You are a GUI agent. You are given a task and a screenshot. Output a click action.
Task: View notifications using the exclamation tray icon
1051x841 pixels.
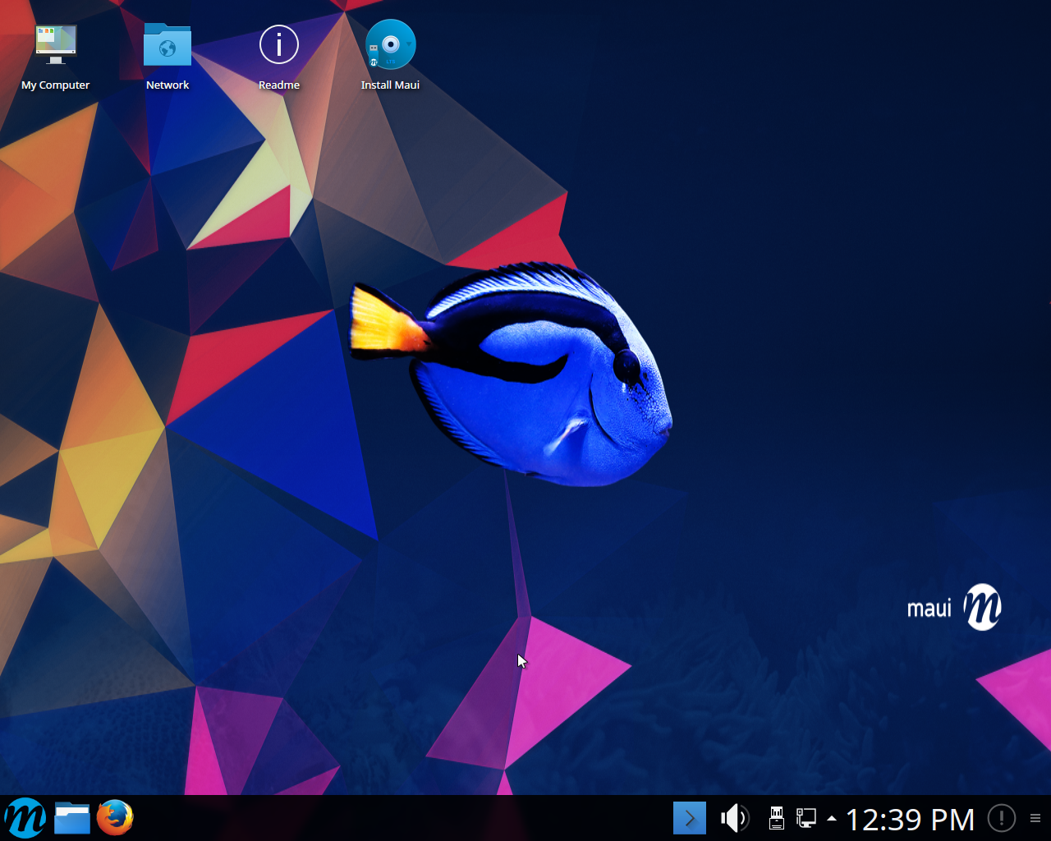[x=1001, y=818]
